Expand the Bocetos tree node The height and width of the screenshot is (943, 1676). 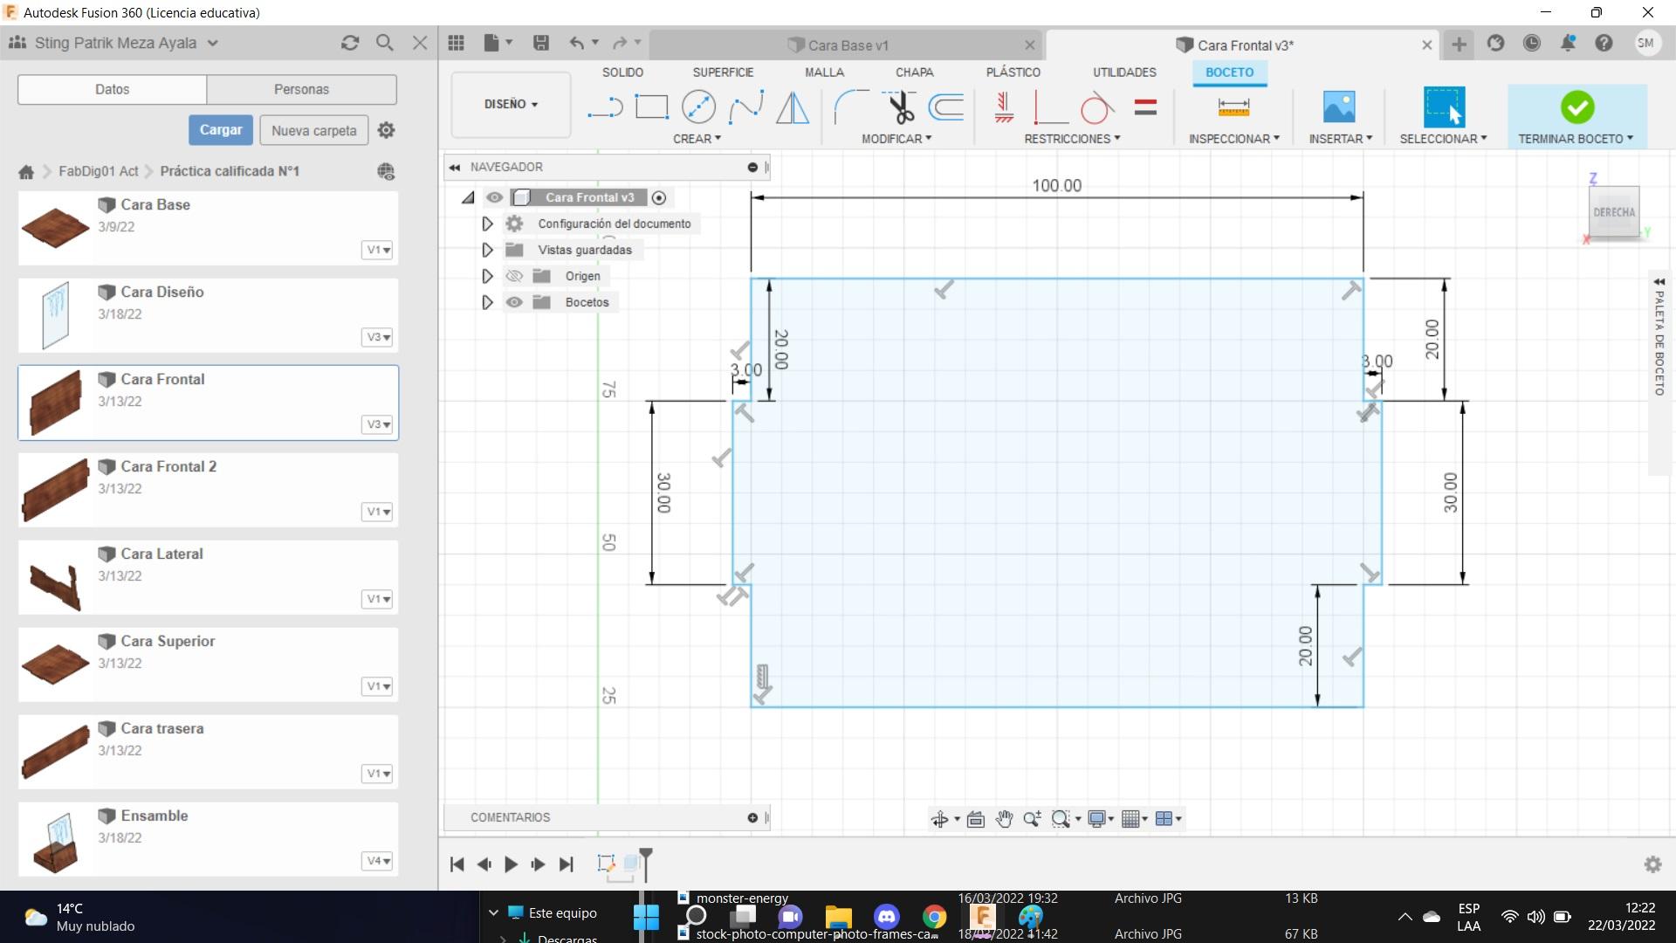487,302
